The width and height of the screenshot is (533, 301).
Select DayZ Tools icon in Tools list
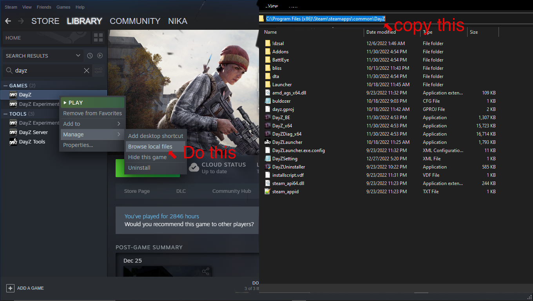(13, 142)
